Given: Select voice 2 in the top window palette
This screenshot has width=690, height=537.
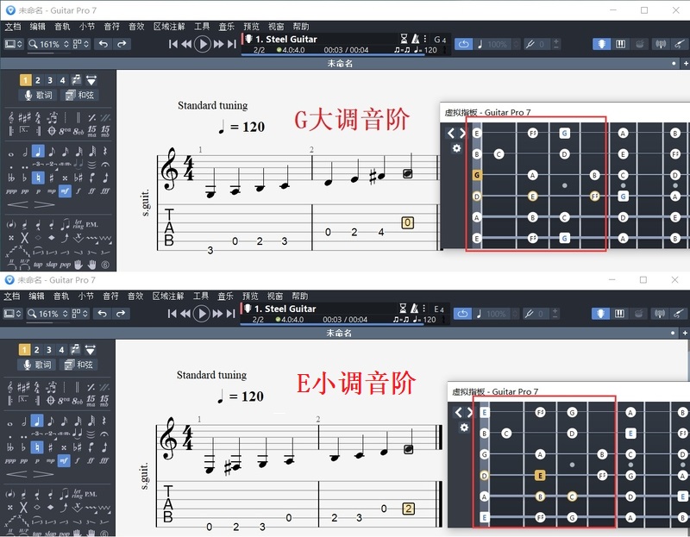Looking at the screenshot, I should [x=38, y=80].
